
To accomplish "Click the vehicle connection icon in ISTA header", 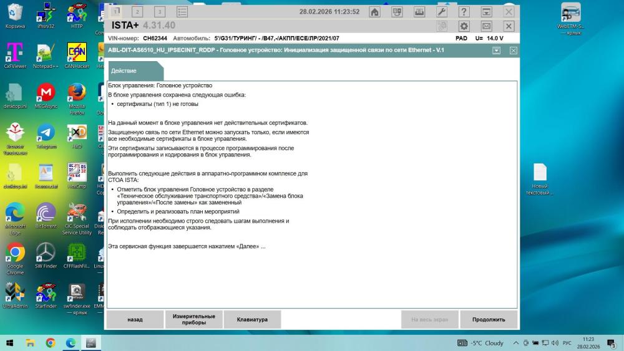I will click(x=397, y=12).
